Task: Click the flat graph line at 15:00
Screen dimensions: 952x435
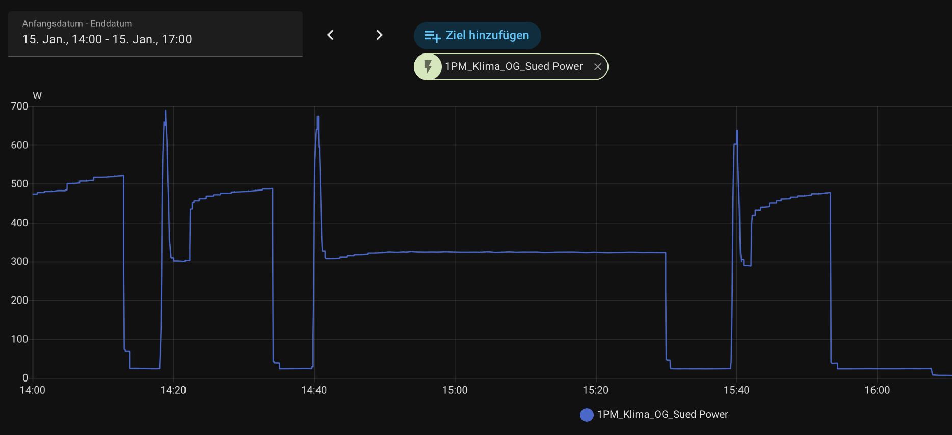Action: [x=455, y=252]
